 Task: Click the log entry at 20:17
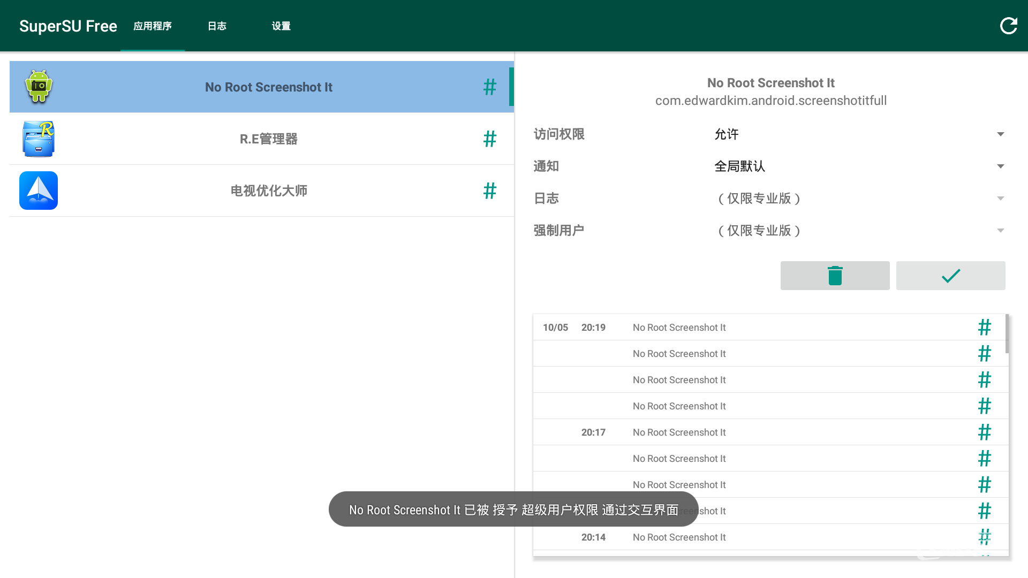[770, 432]
